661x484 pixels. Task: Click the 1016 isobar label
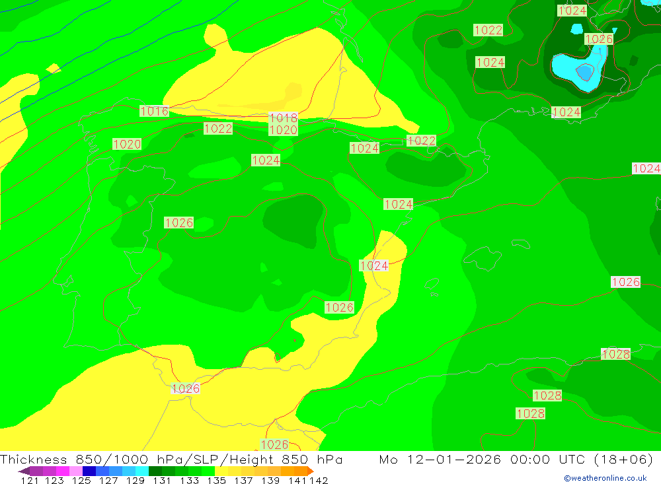coord(154,111)
